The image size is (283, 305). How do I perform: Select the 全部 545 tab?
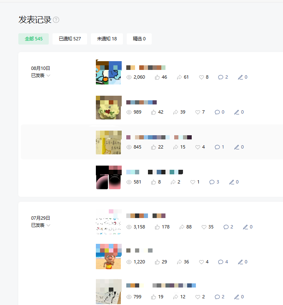click(33, 39)
